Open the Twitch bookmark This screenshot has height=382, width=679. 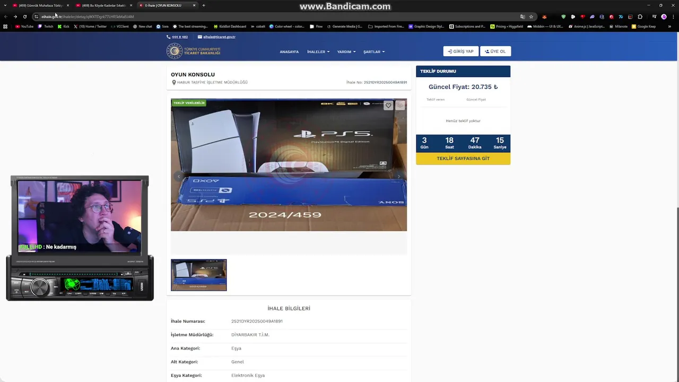(x=46, y=27)
